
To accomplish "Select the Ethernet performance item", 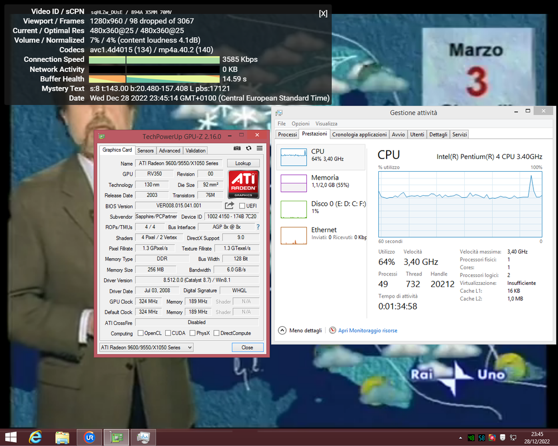I will pos(322,235).
